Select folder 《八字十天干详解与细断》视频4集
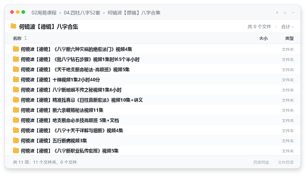This screenshot has height=175, width=305. (72, 130)
